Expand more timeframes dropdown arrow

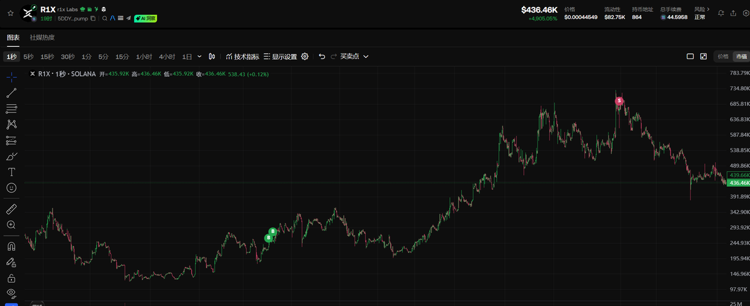(199, 57)
